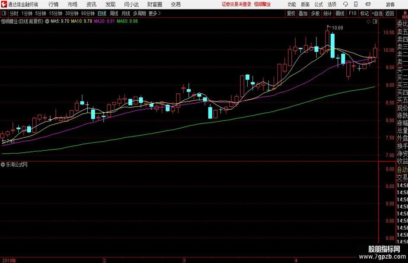This screenshot has height=263, width=408.
Task: Click the MA60: 8.96 indicator label
Action: point(127,21)
